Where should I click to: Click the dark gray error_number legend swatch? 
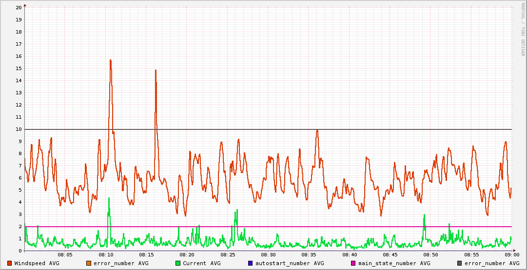point(460,263)
